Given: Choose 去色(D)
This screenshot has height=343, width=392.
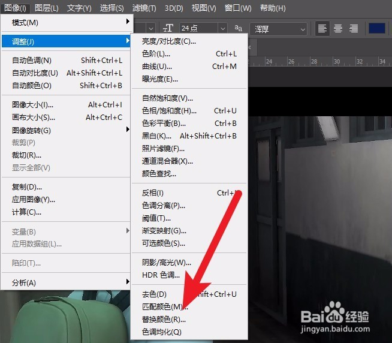Looking at the screenshot, I should [189, 294].
